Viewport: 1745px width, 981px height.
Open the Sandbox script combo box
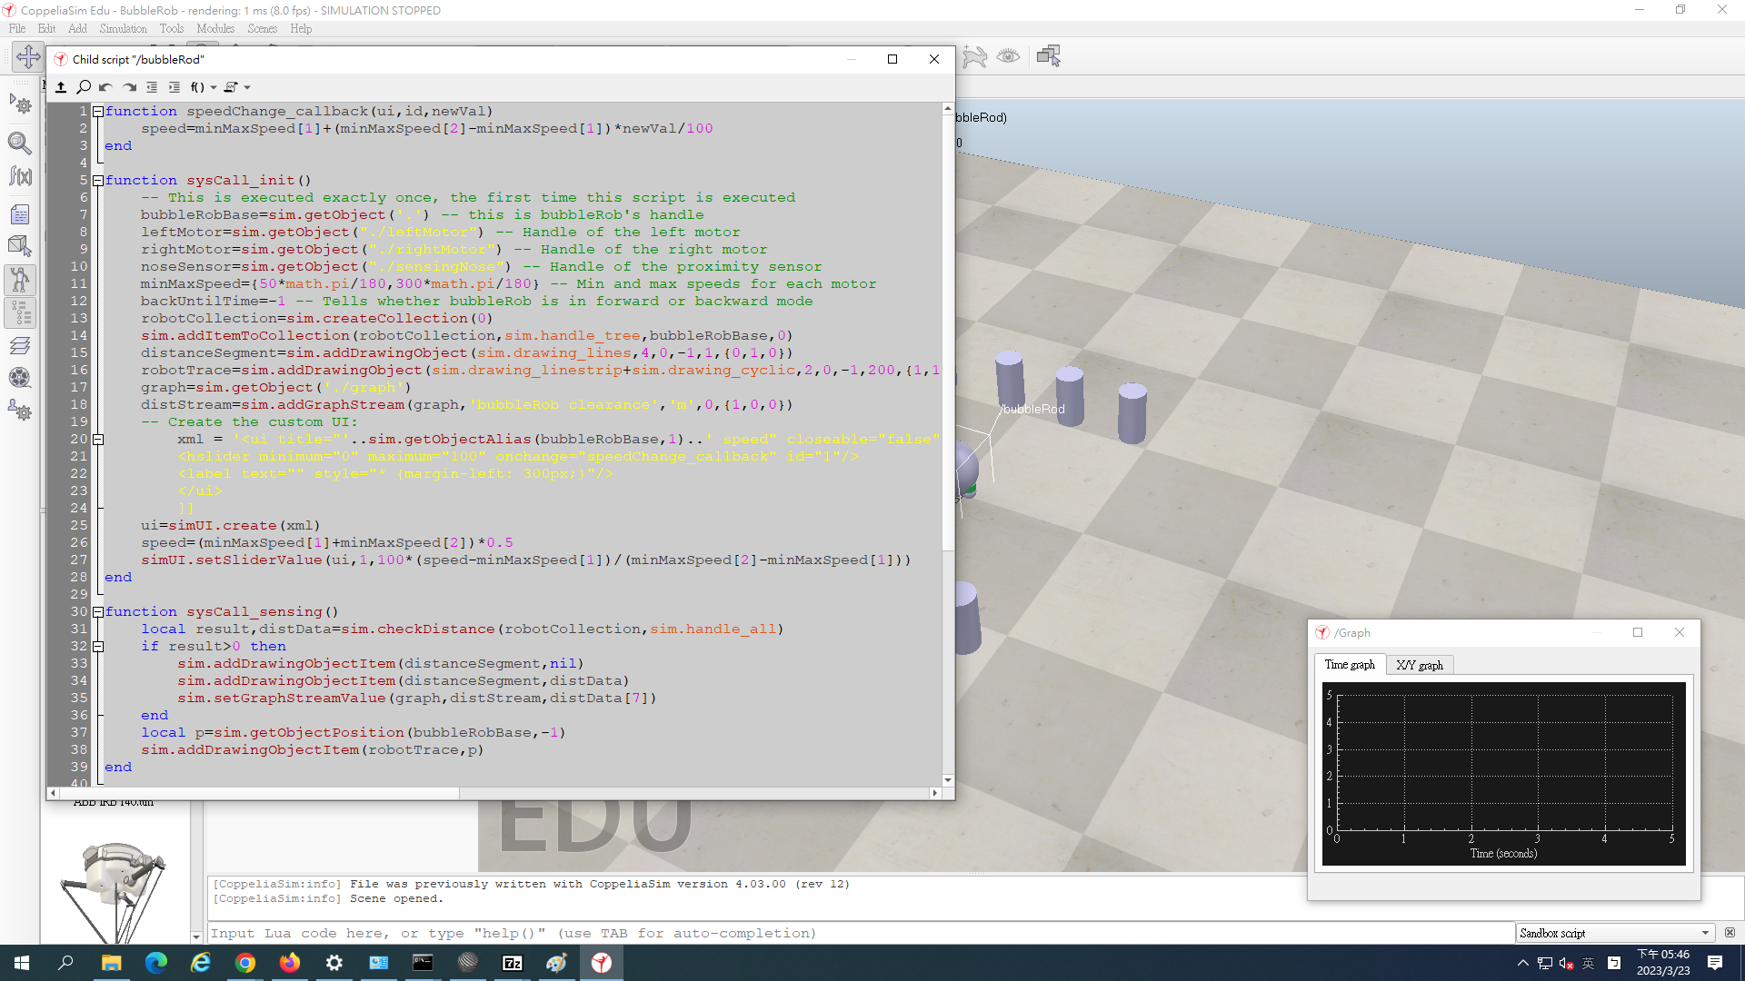tap(1614, 933)
